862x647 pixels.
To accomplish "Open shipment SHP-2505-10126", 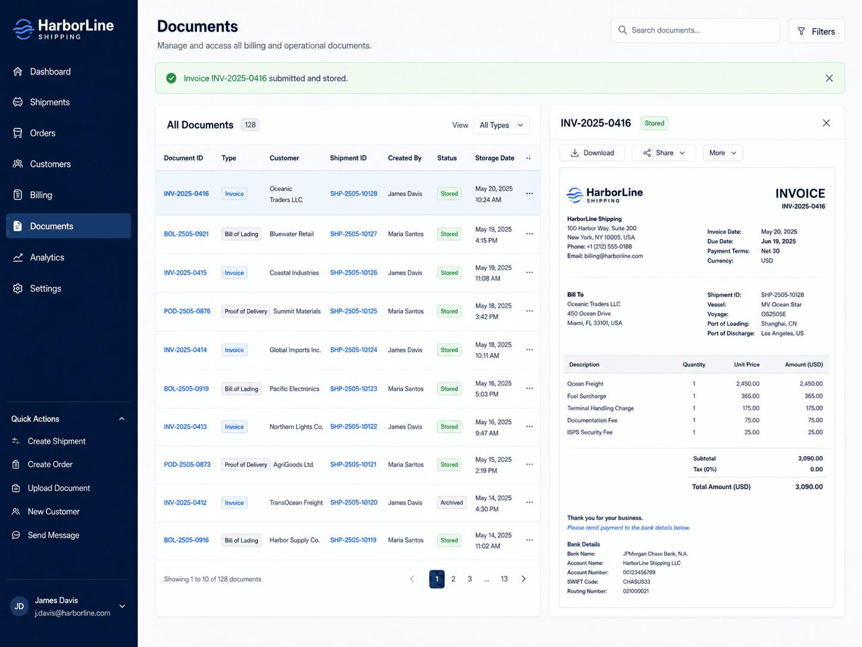I will (x=354, y=273).
